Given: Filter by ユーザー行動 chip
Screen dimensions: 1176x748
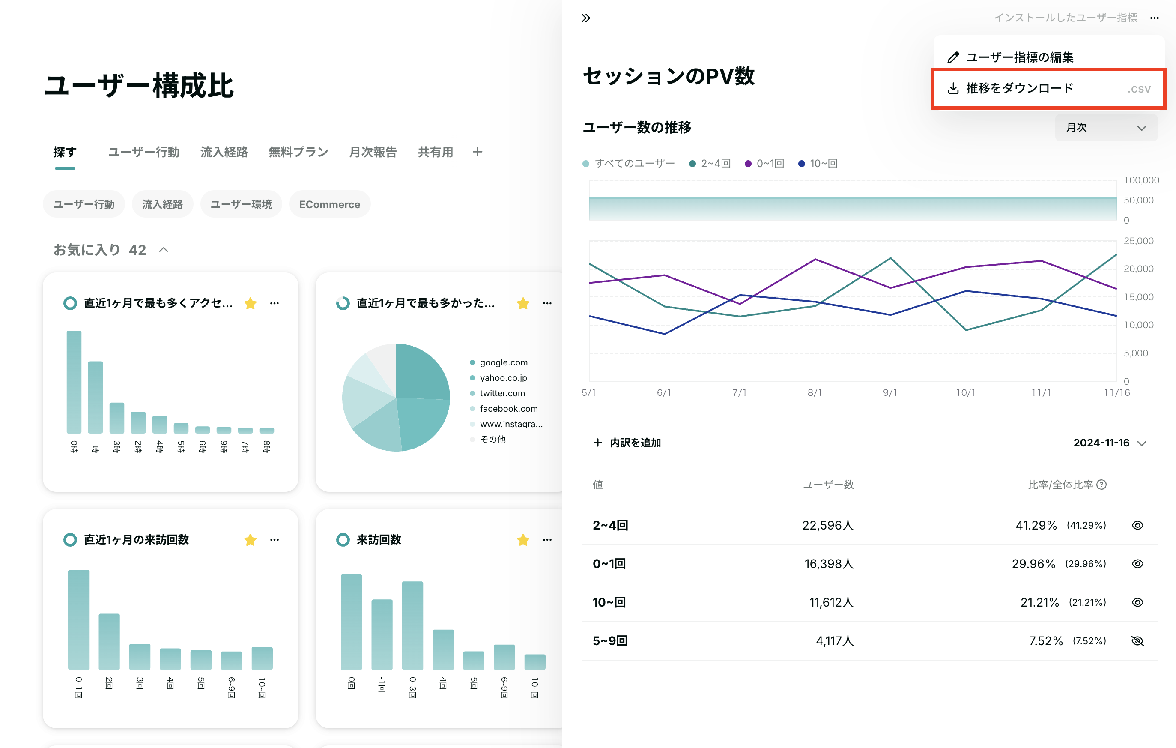Looking at the screenshot, I should point(84,204).
